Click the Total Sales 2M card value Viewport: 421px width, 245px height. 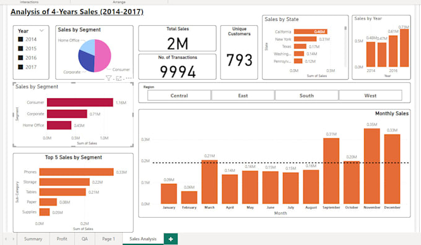[x=178, y=43]
